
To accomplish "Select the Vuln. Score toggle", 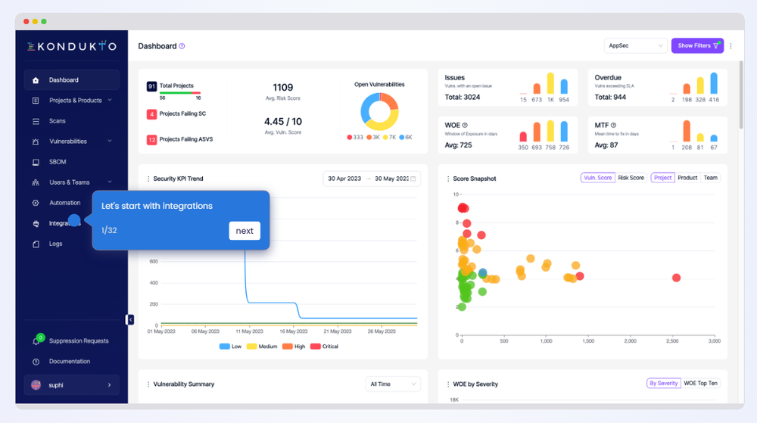I will tap(598, 178).
